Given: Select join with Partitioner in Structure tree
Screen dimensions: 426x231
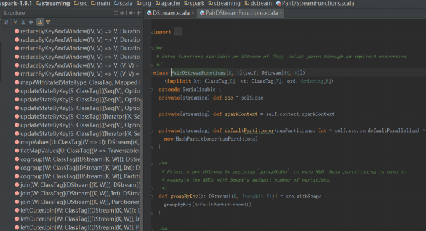Looking at the screenshot, I should point(78,202).
